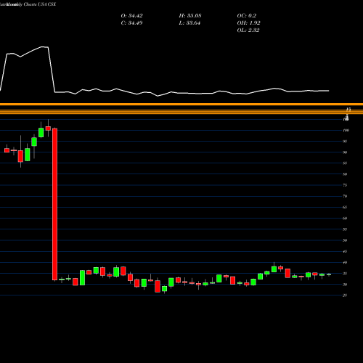Image resolution: width=363 pixels, height=363 pixels.
Task: Click the 85 price axis label
Action: click(345, 163)
